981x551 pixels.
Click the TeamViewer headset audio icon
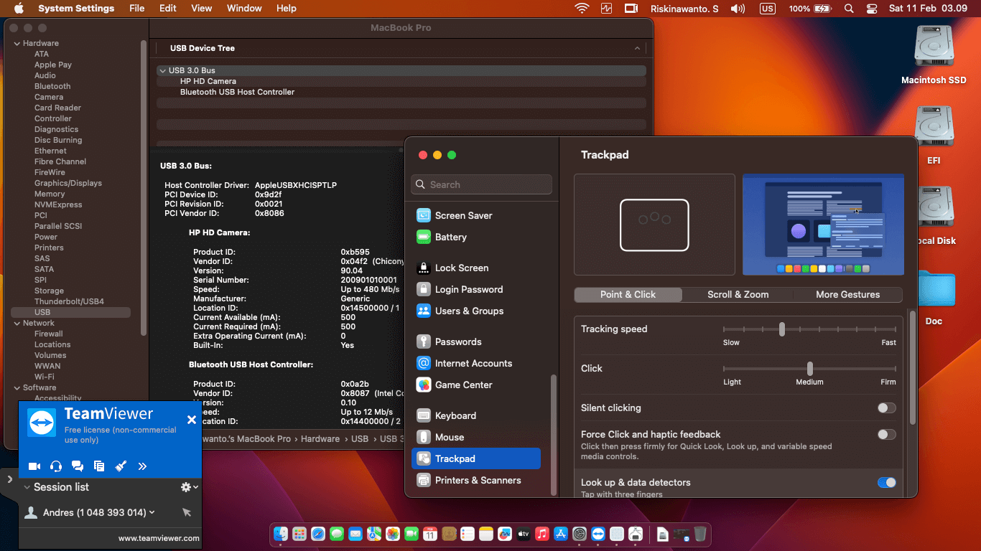pos(56,466)
